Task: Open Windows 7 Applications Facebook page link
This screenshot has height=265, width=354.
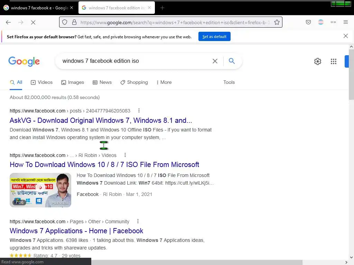Action: 76,231
